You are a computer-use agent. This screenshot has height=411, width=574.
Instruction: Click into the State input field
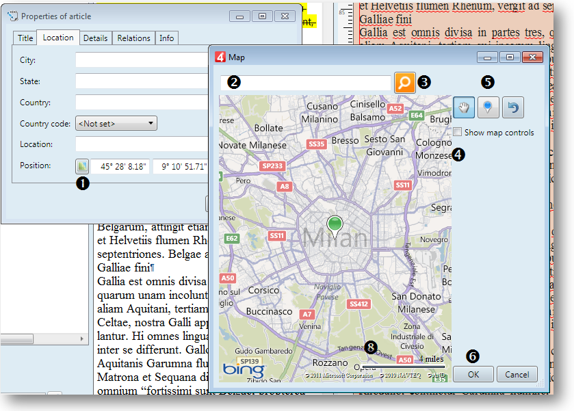[140, 81]
